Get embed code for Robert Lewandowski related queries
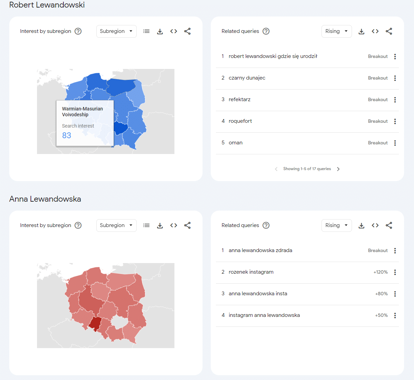 click(x=375, y=31)
